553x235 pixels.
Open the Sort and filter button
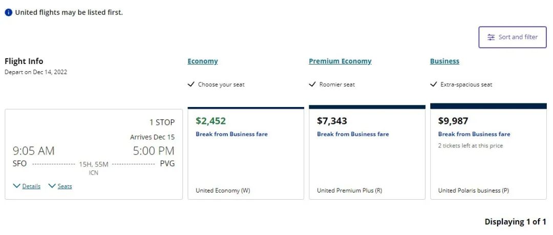tap(513, 37)
